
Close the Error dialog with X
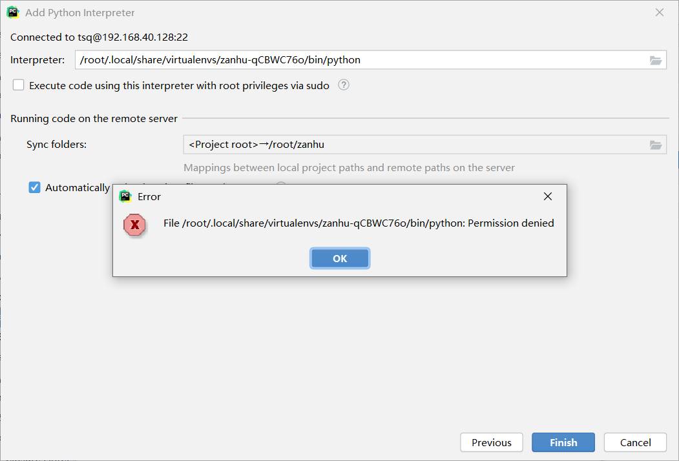click(547, 196)
